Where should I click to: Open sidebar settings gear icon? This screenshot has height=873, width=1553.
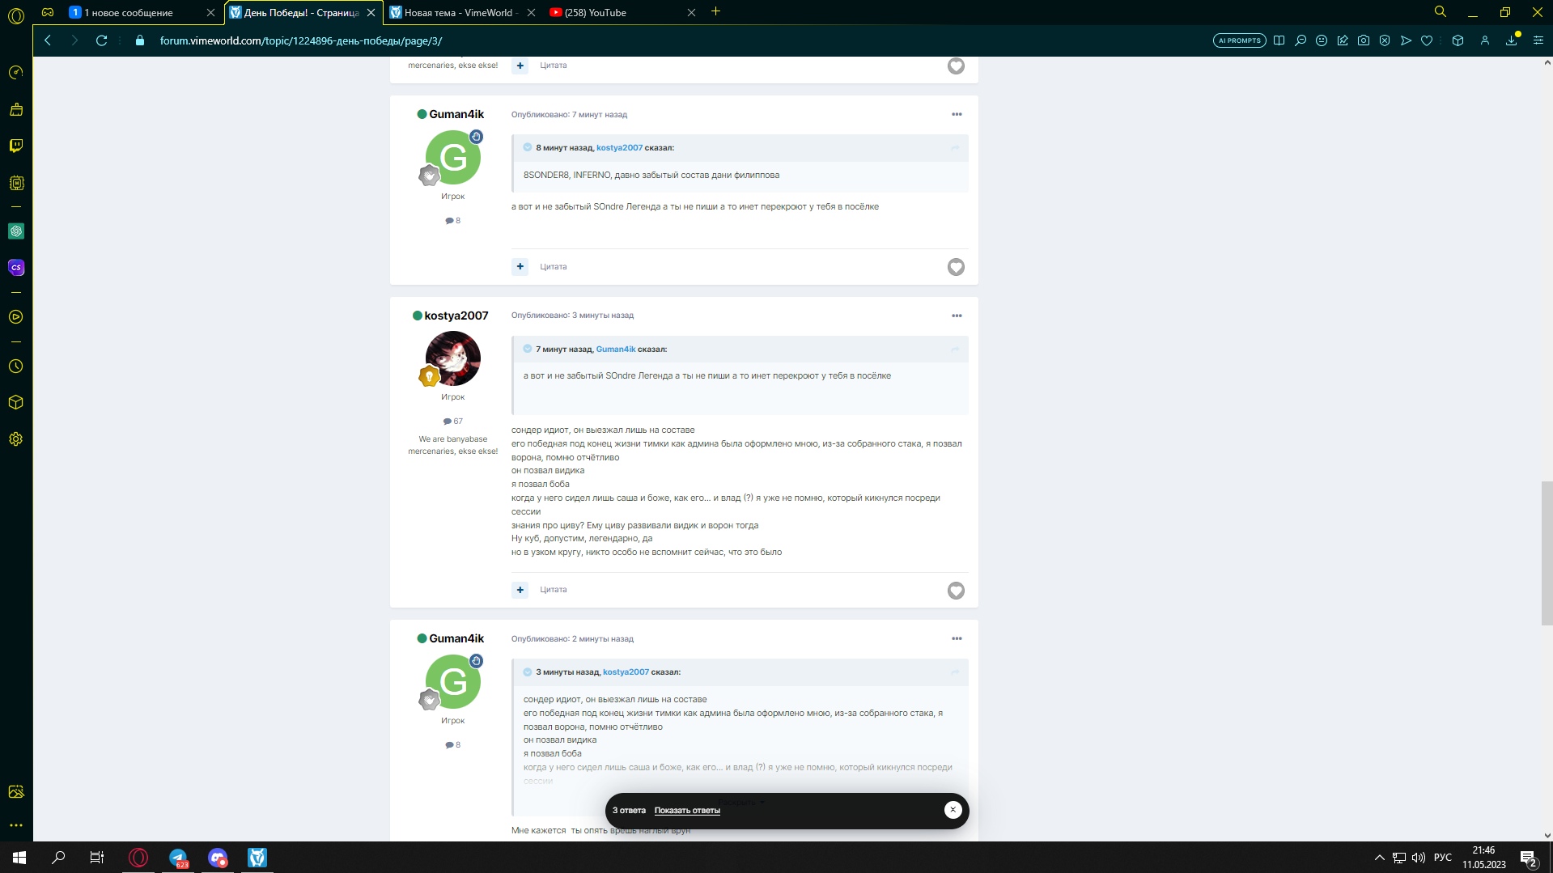tap(16, 439)
